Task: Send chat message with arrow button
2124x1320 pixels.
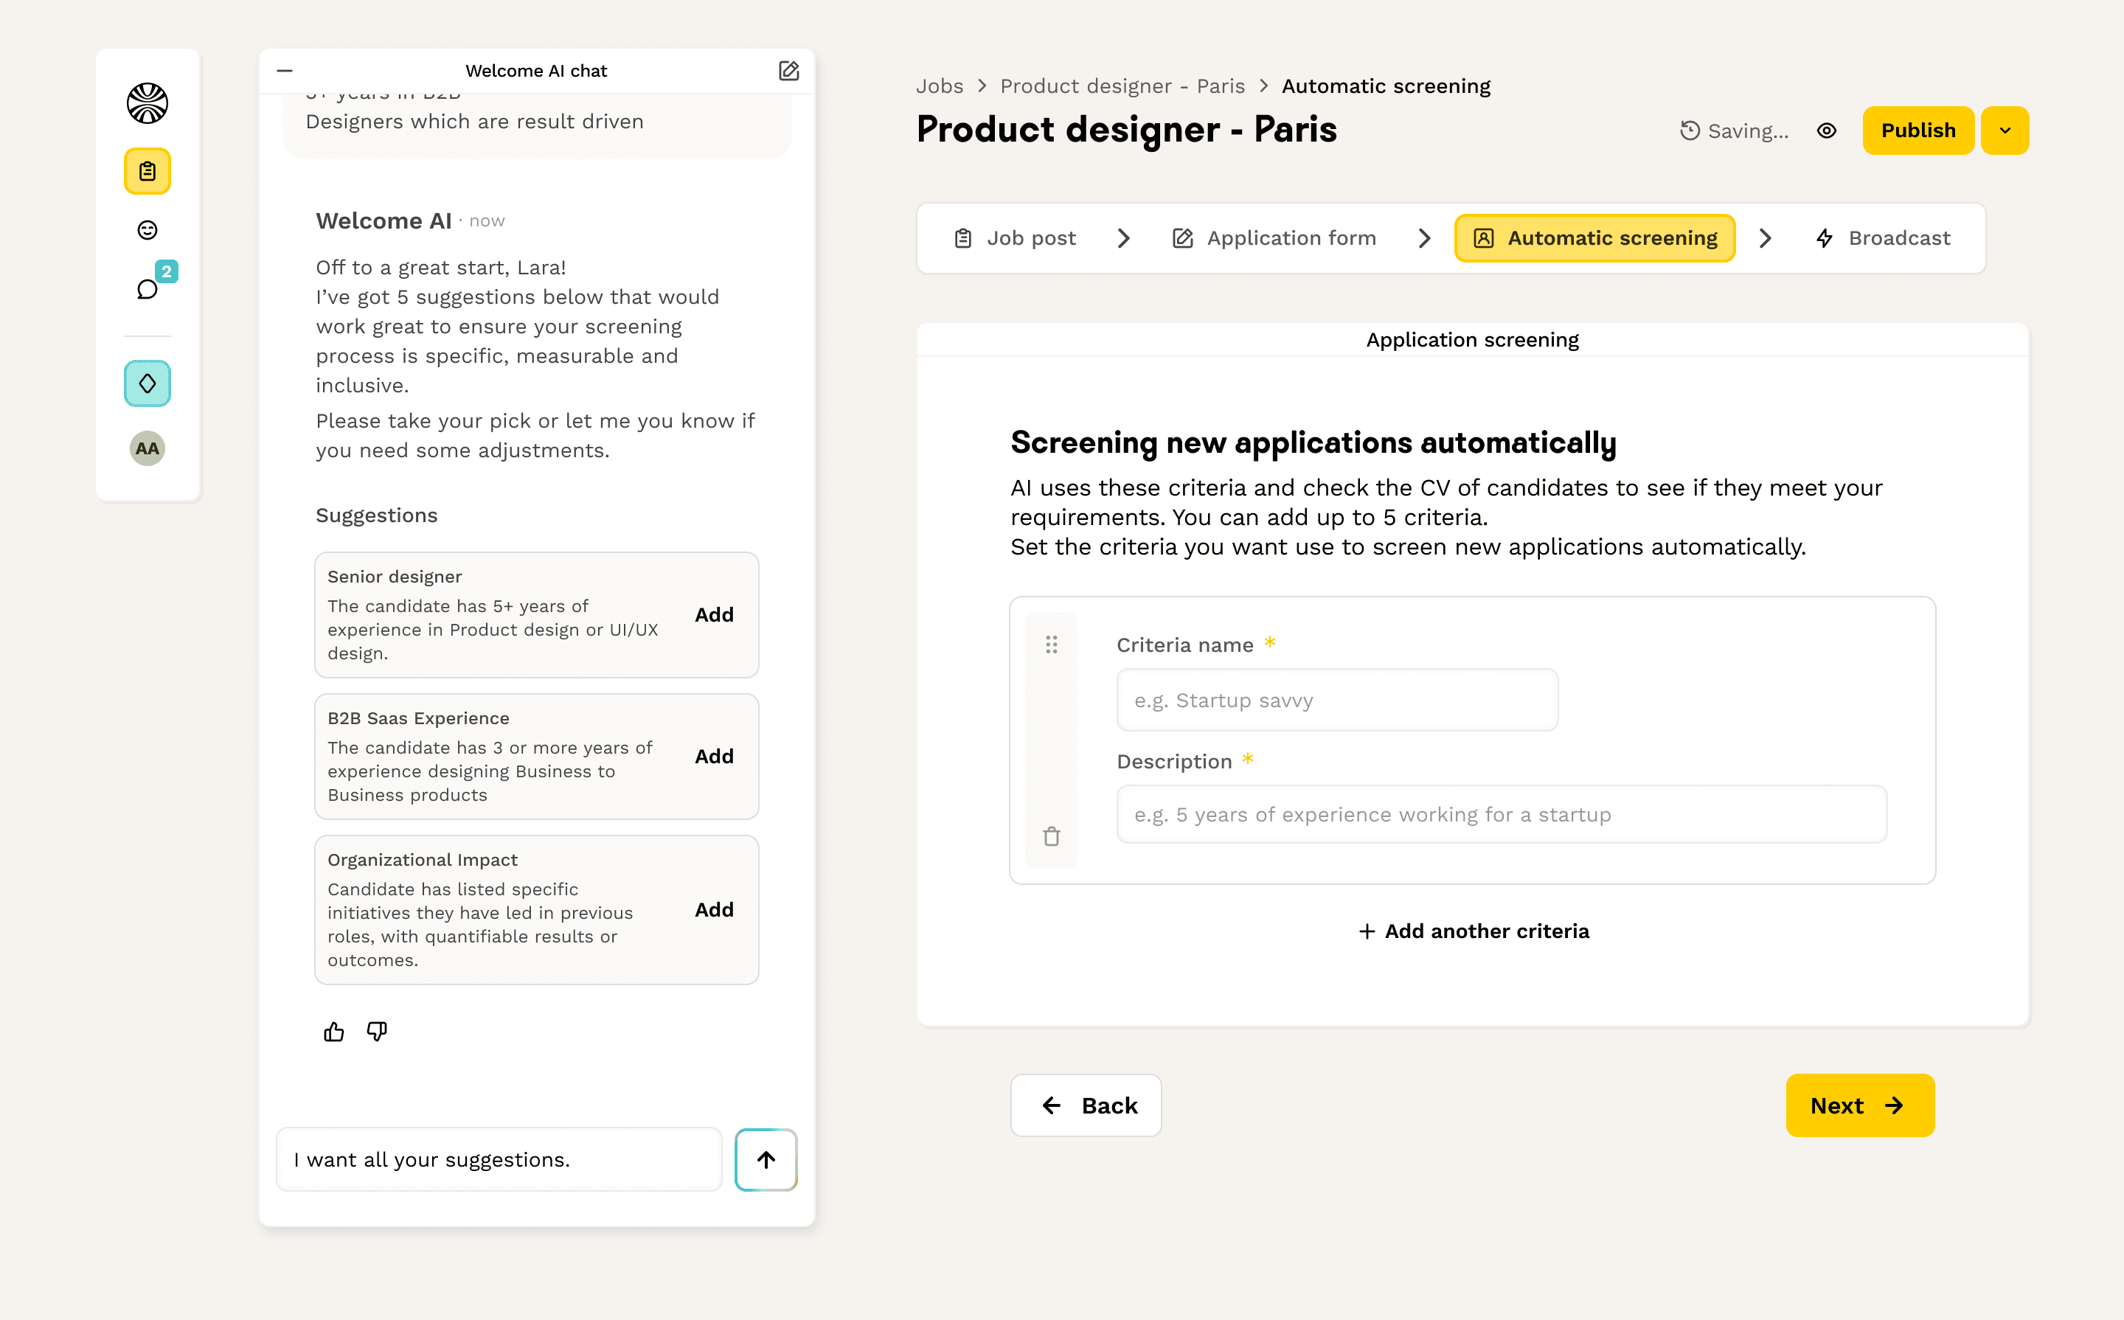Action: pyautogui.click(x=766, y=1159)
